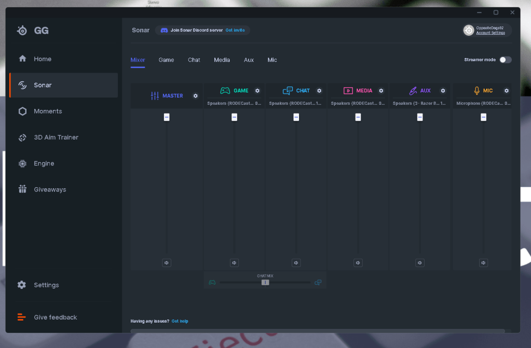531x348 pixels.
Task: Switch to the Game tab
Action: (166, 60)
